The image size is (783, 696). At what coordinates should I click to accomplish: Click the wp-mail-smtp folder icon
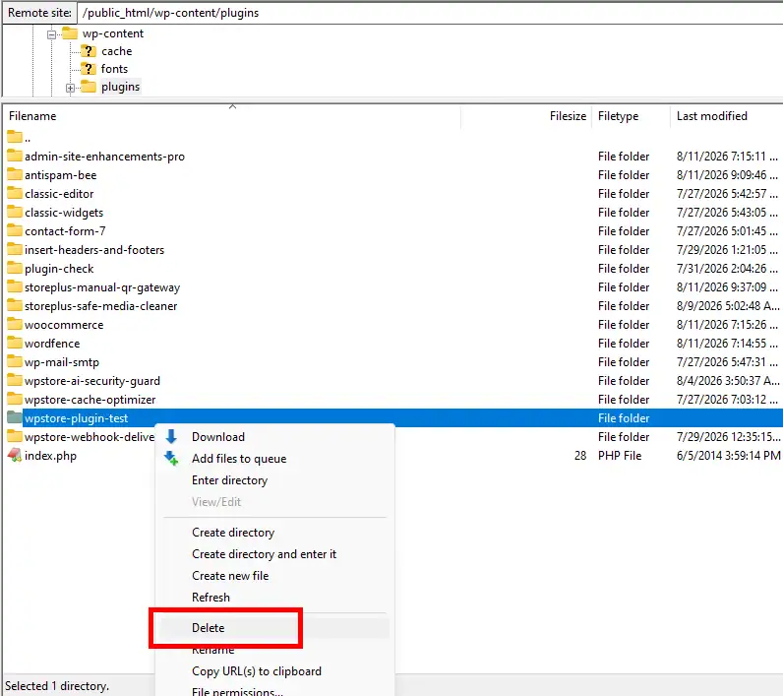click(15, 361)
